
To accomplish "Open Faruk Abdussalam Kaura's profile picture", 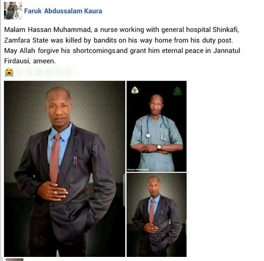I will [13, 10].
